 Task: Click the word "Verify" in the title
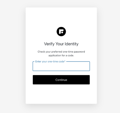[49, 44]
